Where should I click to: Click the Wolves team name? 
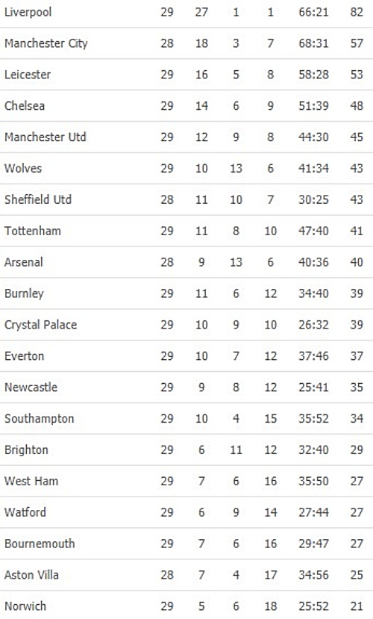tap(23, 168)
